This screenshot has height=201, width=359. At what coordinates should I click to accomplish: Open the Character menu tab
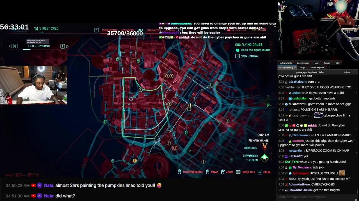point(154,30)
